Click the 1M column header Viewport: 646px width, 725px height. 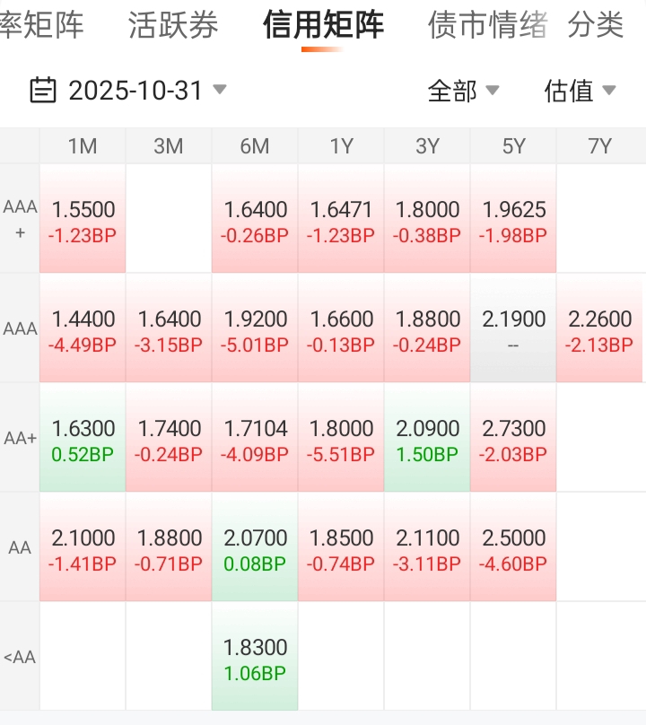pos(83,146)
